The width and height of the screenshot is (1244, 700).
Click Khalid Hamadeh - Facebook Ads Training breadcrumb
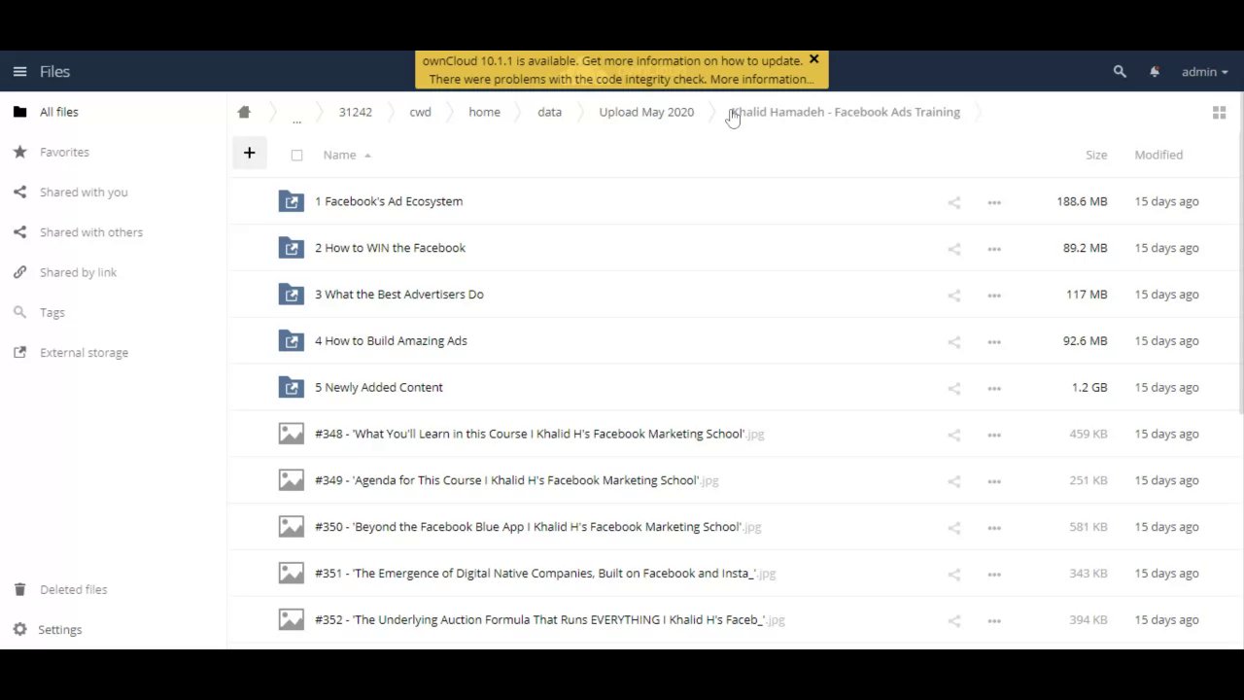[x=845, y=112]
